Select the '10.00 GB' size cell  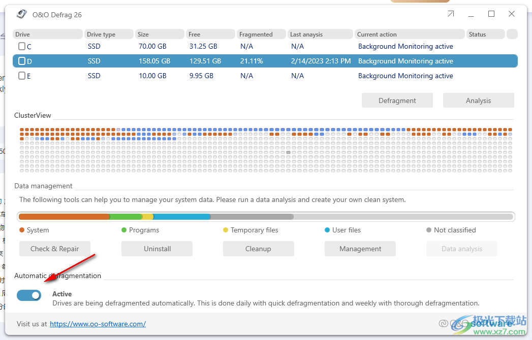point(152,76)
